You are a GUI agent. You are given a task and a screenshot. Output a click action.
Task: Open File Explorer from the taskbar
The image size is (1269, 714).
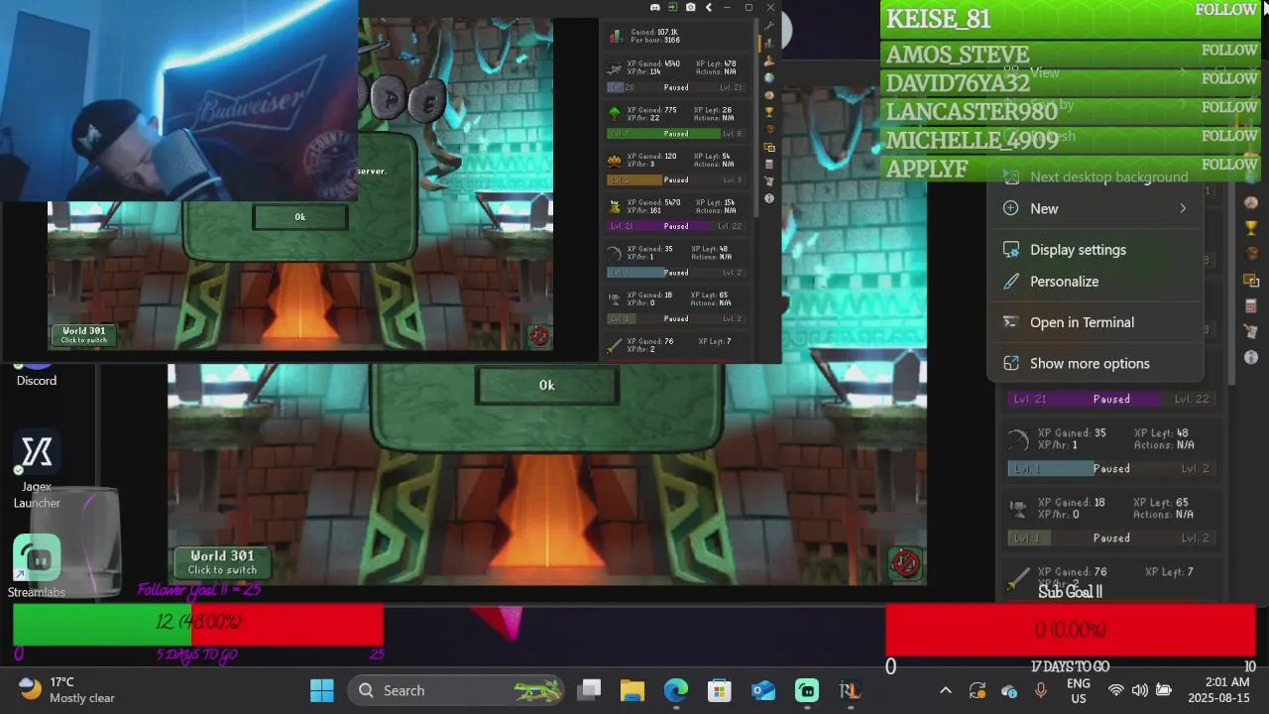(x=633, y=690)
